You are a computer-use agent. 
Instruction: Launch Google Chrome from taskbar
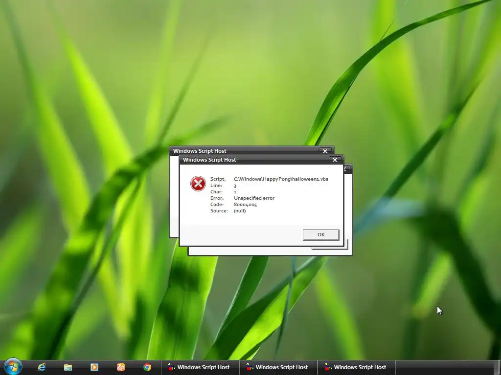pos(147,367)
